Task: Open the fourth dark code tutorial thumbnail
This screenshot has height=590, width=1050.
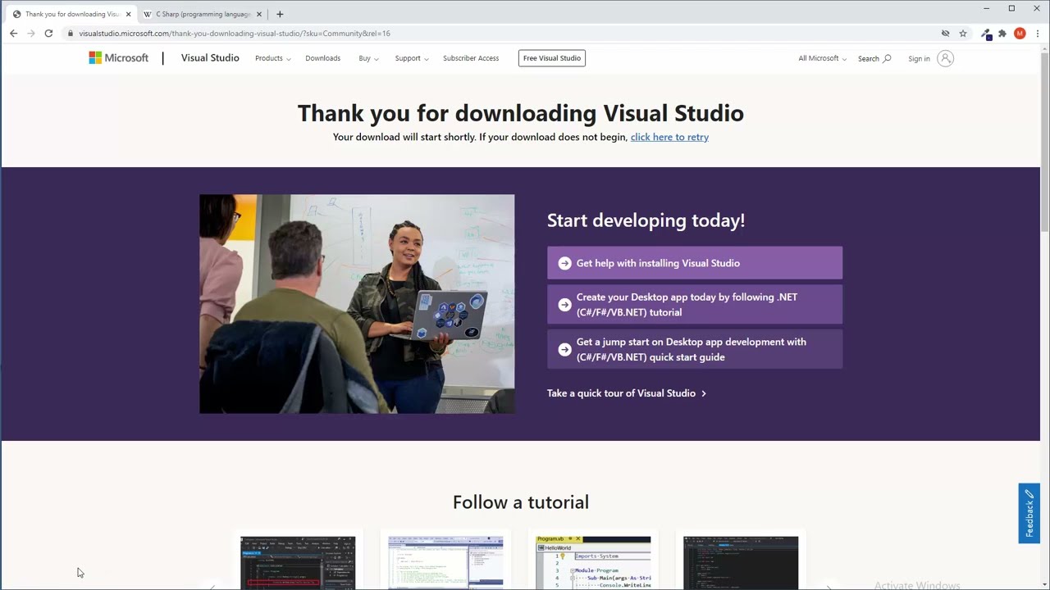Action: [x=741, y=563]
